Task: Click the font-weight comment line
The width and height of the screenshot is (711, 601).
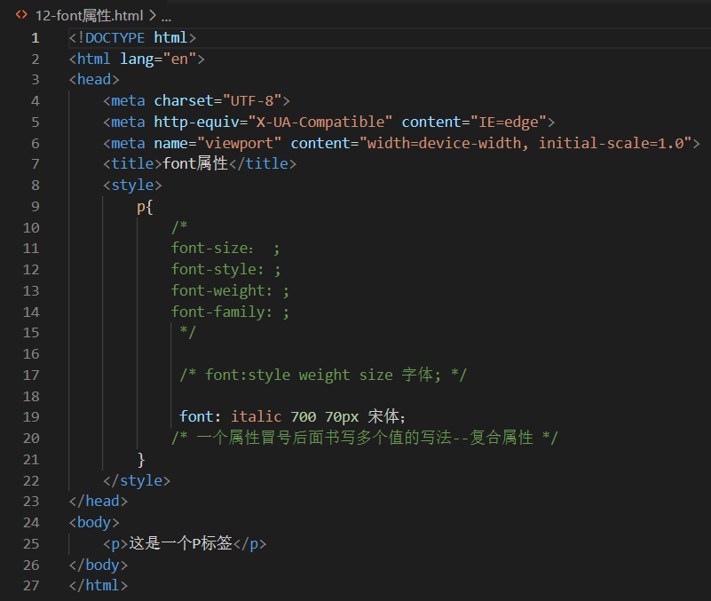Action: click(230, 291)
